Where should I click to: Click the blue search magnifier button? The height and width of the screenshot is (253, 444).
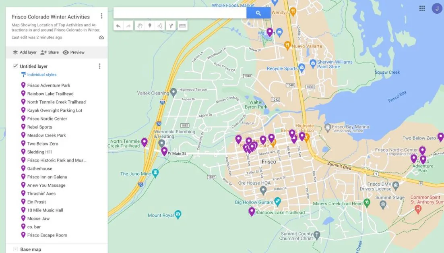click(x=258, y=13)
